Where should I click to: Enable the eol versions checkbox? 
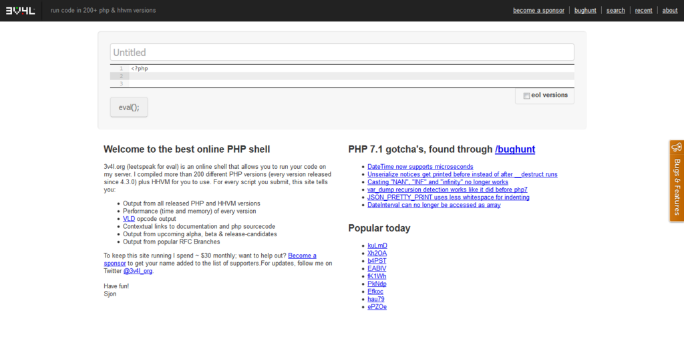[x=526, y=95]
